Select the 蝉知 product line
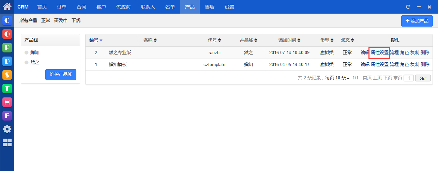This screenshot has width=438, height=171. tap(35, 52)
